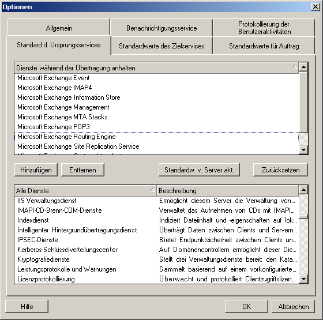
Task: Select Kerberos-Schlüsselverteilungscenter service row
Action: tap(156, 250)
